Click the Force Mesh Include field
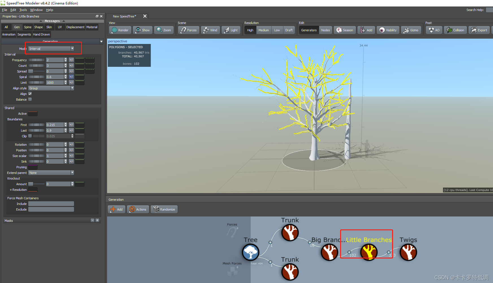Screen dimensions: 493x283 coord(51,204)
